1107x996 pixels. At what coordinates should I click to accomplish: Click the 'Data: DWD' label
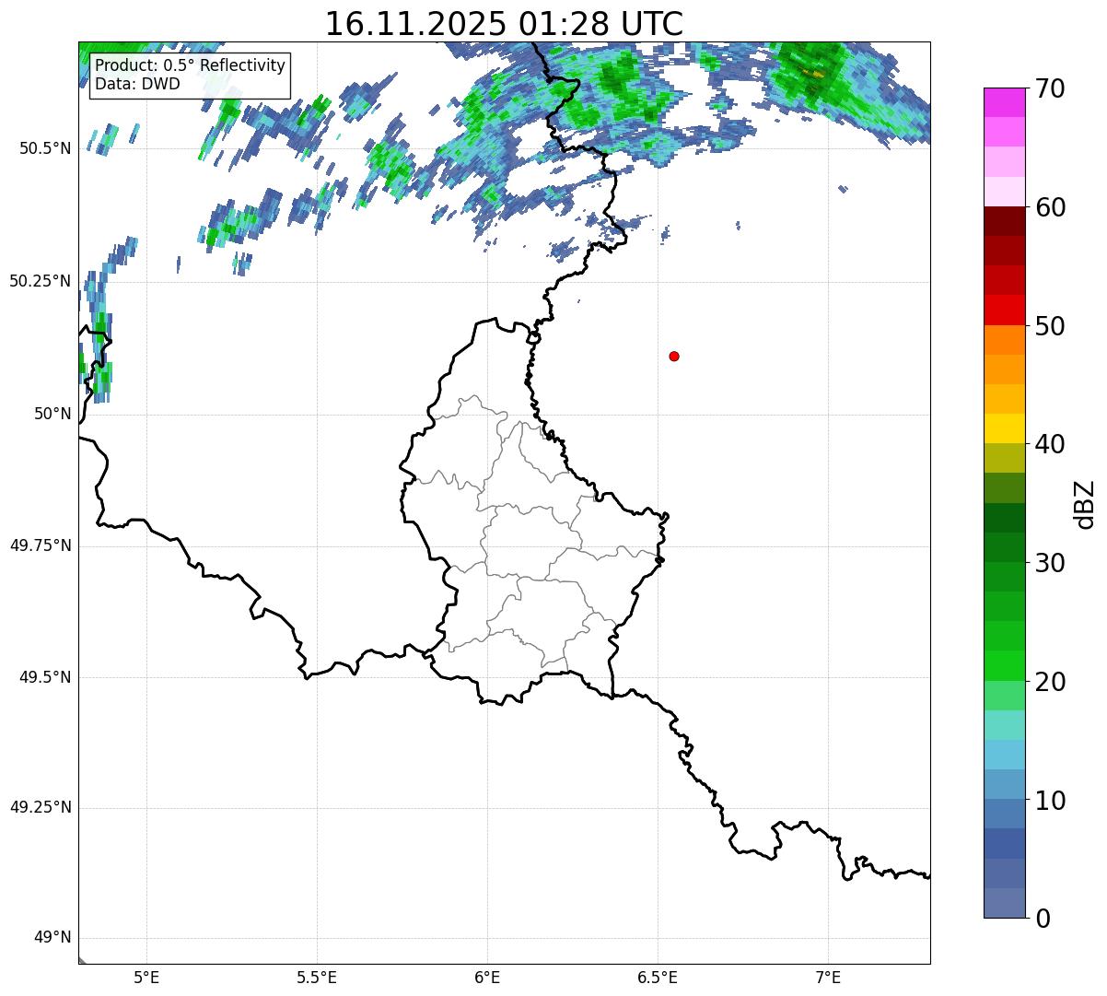coord(137,84)
